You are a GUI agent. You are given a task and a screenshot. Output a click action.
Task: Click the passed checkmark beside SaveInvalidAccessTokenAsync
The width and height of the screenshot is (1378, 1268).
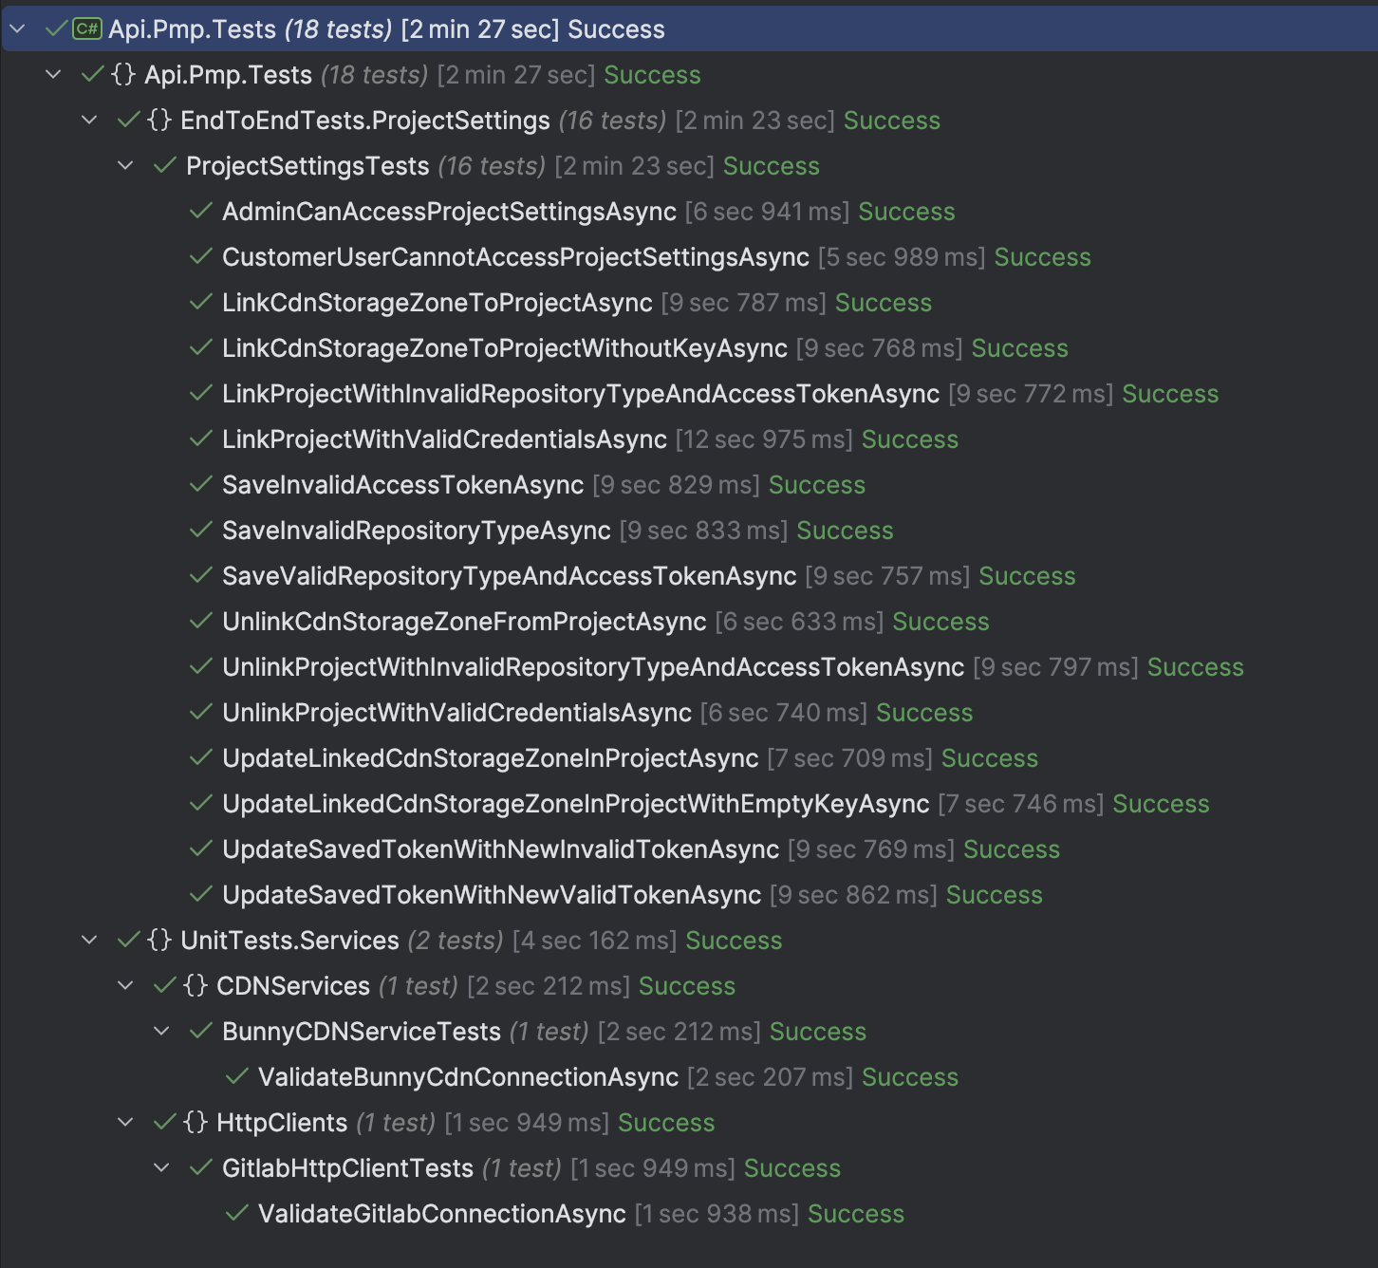[200, 485]
